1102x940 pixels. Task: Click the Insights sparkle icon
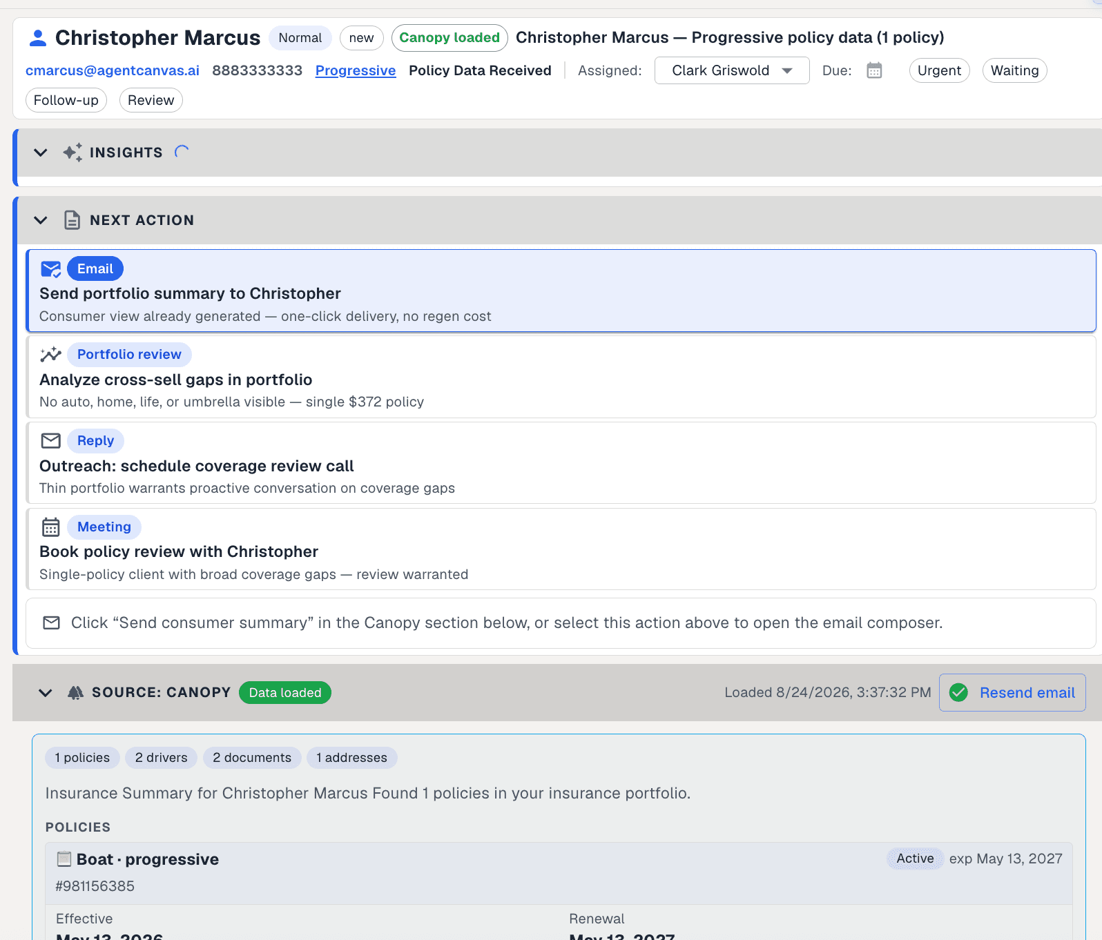(x=72, y=153)
